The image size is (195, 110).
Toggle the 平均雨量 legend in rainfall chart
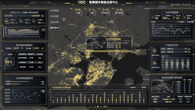pos(180,22)
